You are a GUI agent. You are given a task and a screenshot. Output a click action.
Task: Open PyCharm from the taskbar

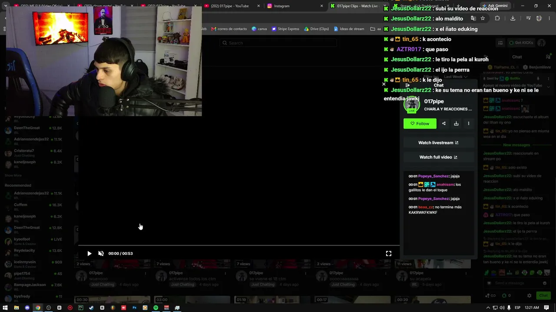(x=81, y=308)
